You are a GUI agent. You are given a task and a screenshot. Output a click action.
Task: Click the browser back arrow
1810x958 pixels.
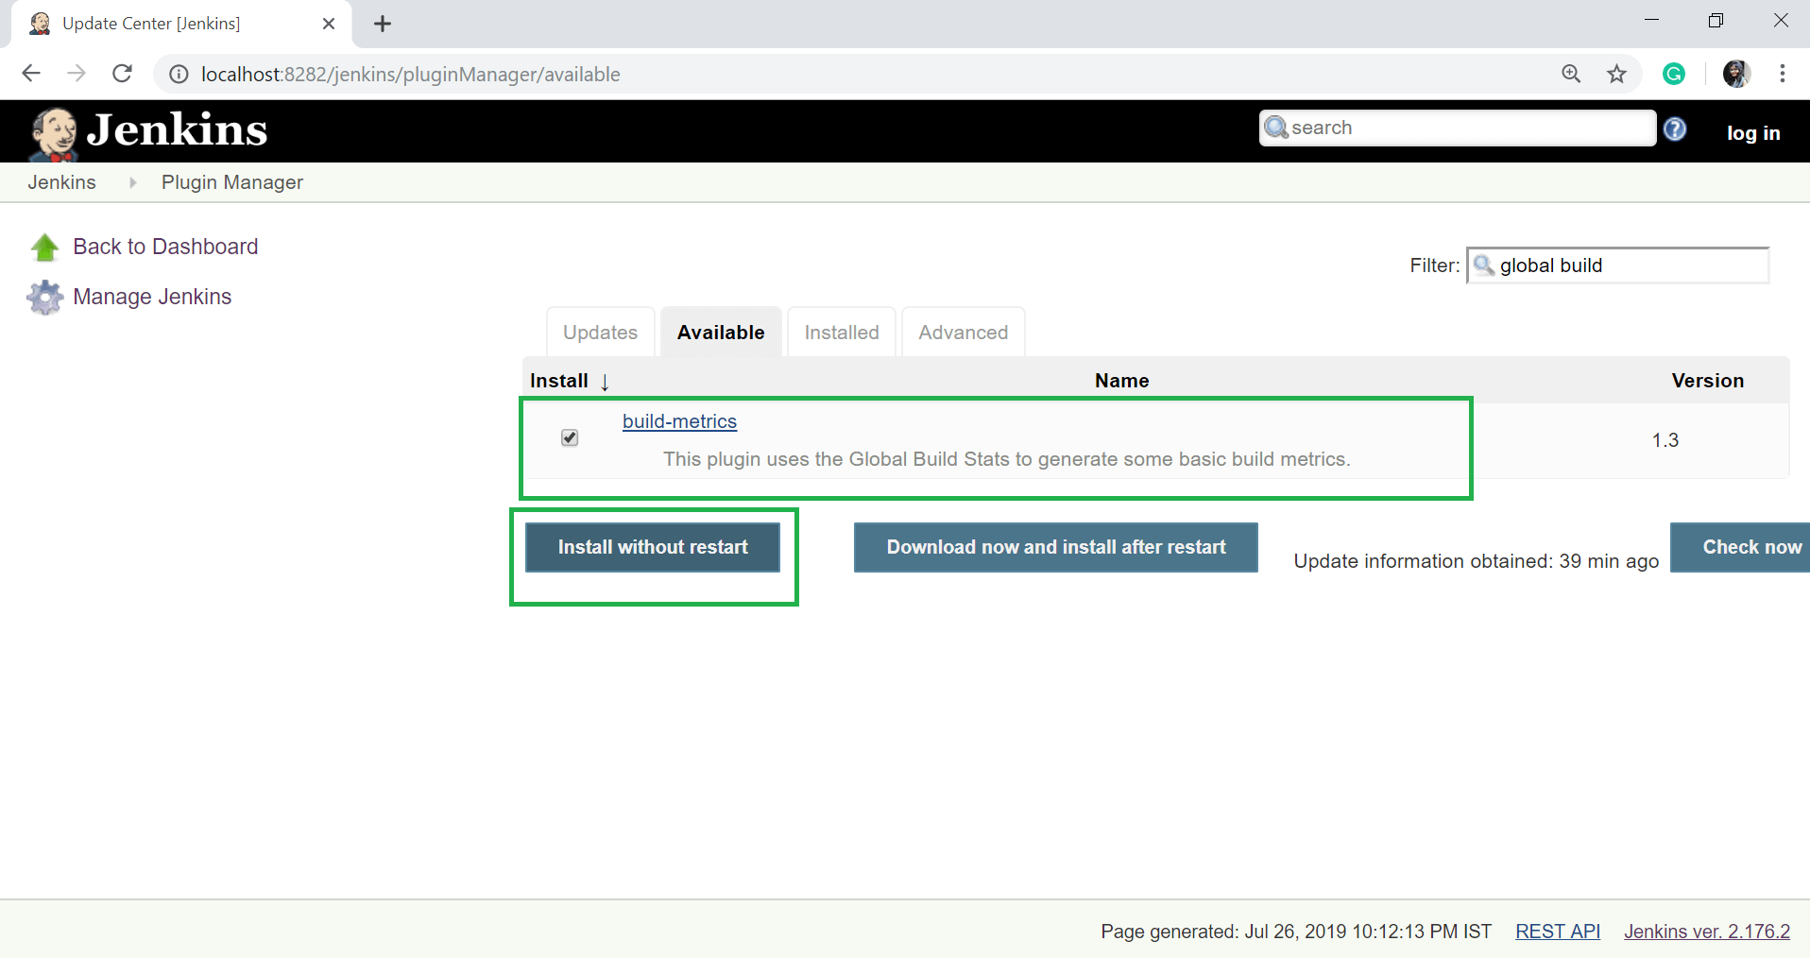click(x=31, y=74)
